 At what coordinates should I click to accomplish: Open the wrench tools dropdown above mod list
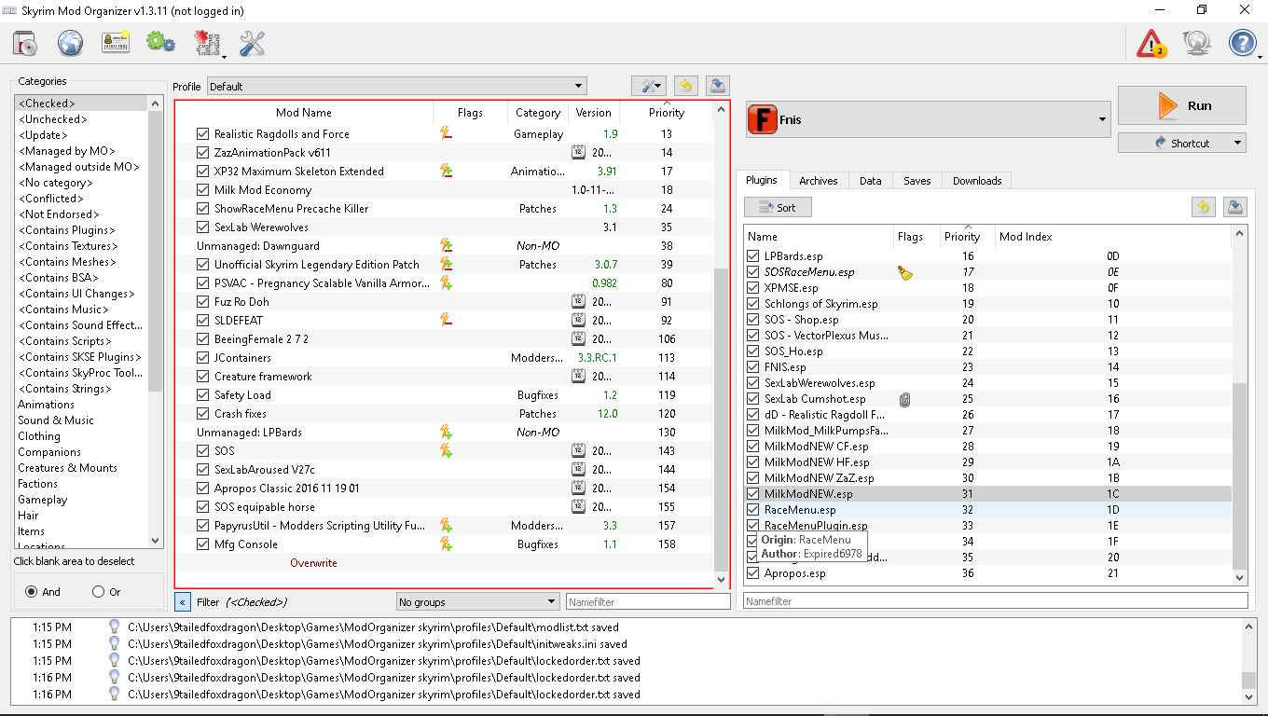pyautogui.click(x=648, y=86)
